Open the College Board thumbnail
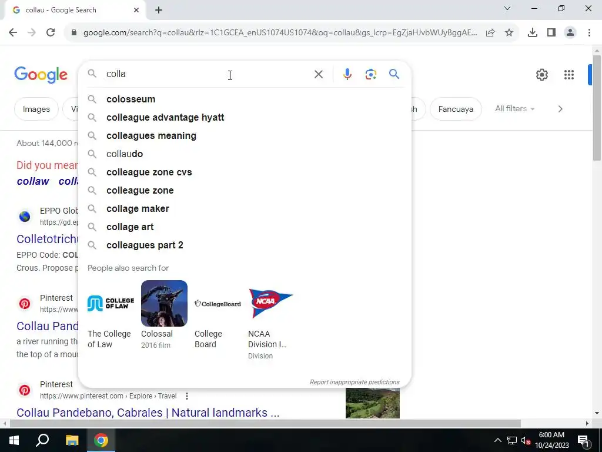This screenshot has height=452, width=602. pos(218,304)
